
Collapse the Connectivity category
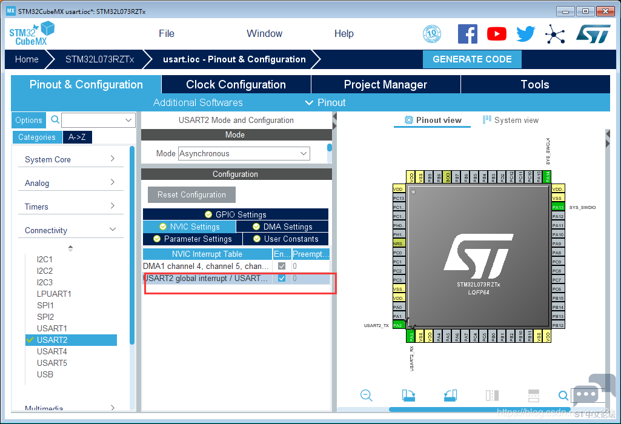tap(70, 230)
